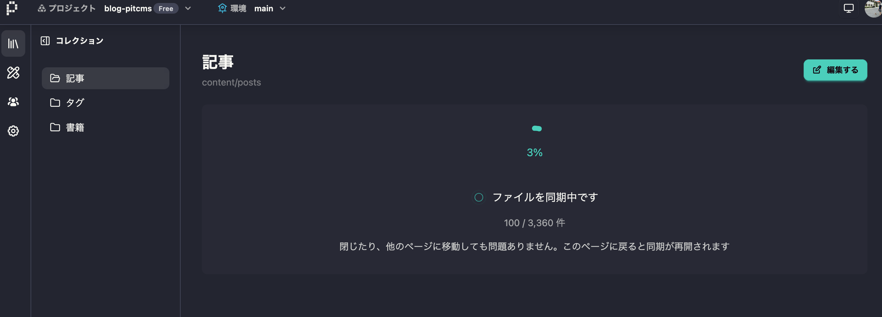Click the Free plan badge
The width and height of the screenshot is (882, 317).
(166, 9)
